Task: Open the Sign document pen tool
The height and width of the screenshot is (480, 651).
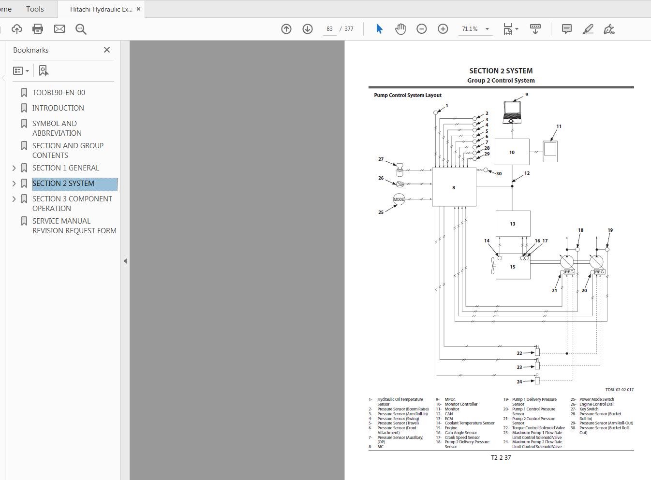Action: tap(609, 29)
